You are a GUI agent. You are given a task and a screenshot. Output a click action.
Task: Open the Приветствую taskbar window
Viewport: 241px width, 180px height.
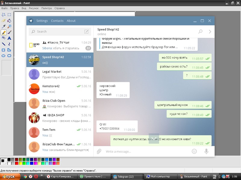pyautogui.click(x=93, y=177)
